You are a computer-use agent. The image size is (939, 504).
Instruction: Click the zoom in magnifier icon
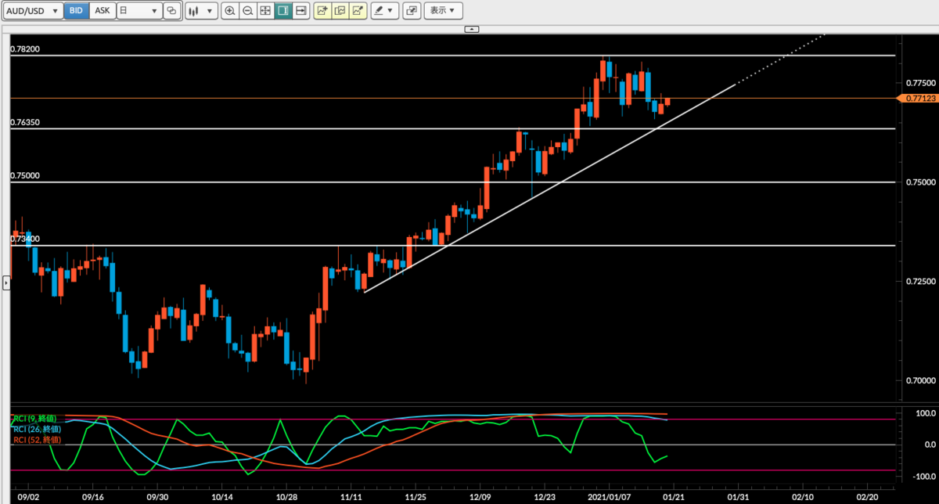[230, 11]
